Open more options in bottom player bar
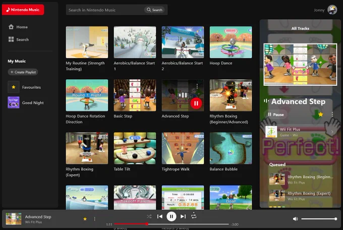The image size is (343, 230). [x=94, y=219]
